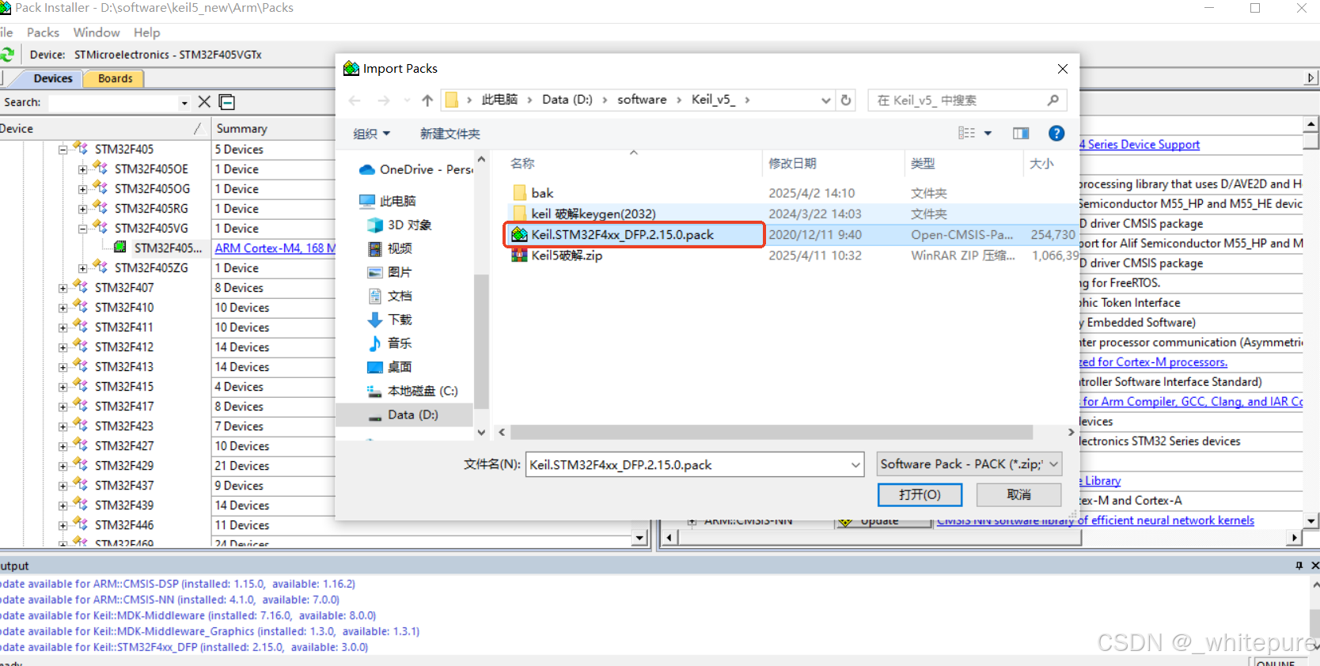Open the Arm Compiler, GCC, Clang link
1320x666 pixels.
click(x=1192, y=402)
